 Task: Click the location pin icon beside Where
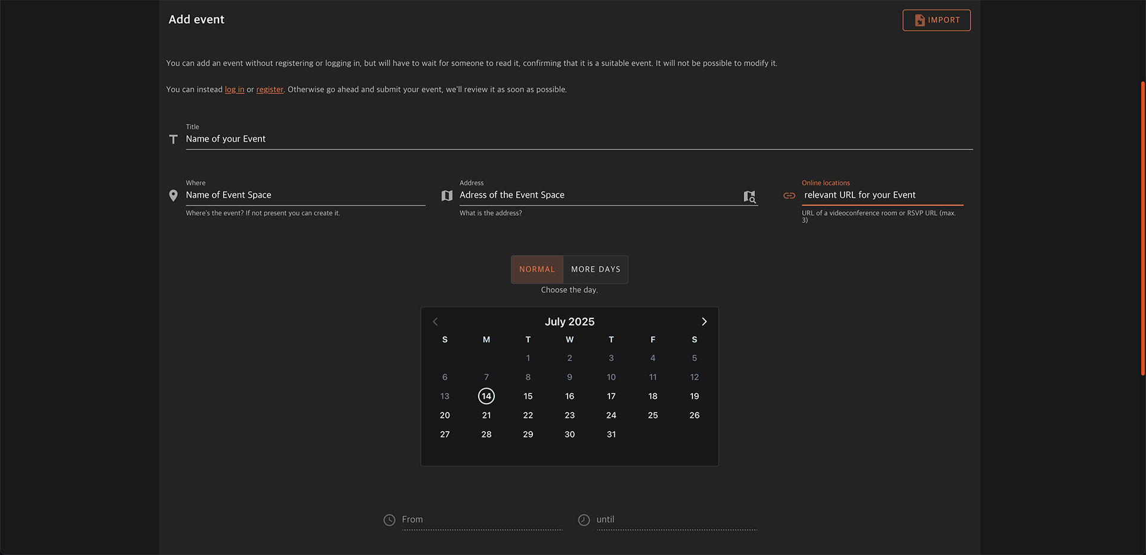coord(173,196)
